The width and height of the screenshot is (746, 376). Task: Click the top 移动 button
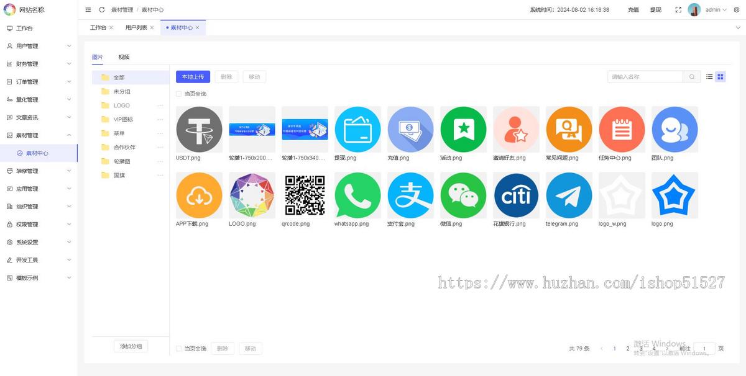(x=254, y=77)
